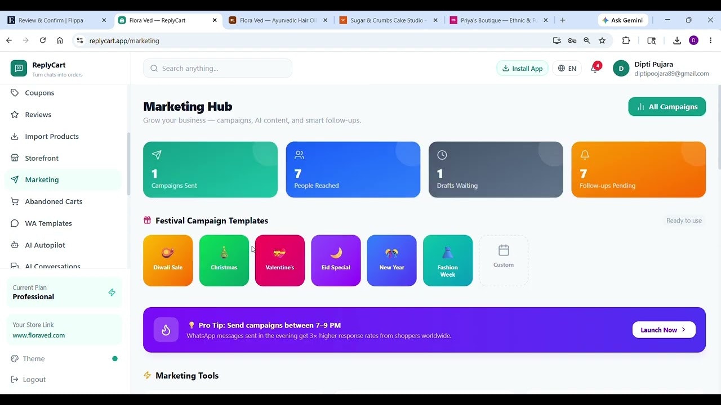This screenshot has width=721, height=405.
Task: Reload the page
Action: (42, 40)
